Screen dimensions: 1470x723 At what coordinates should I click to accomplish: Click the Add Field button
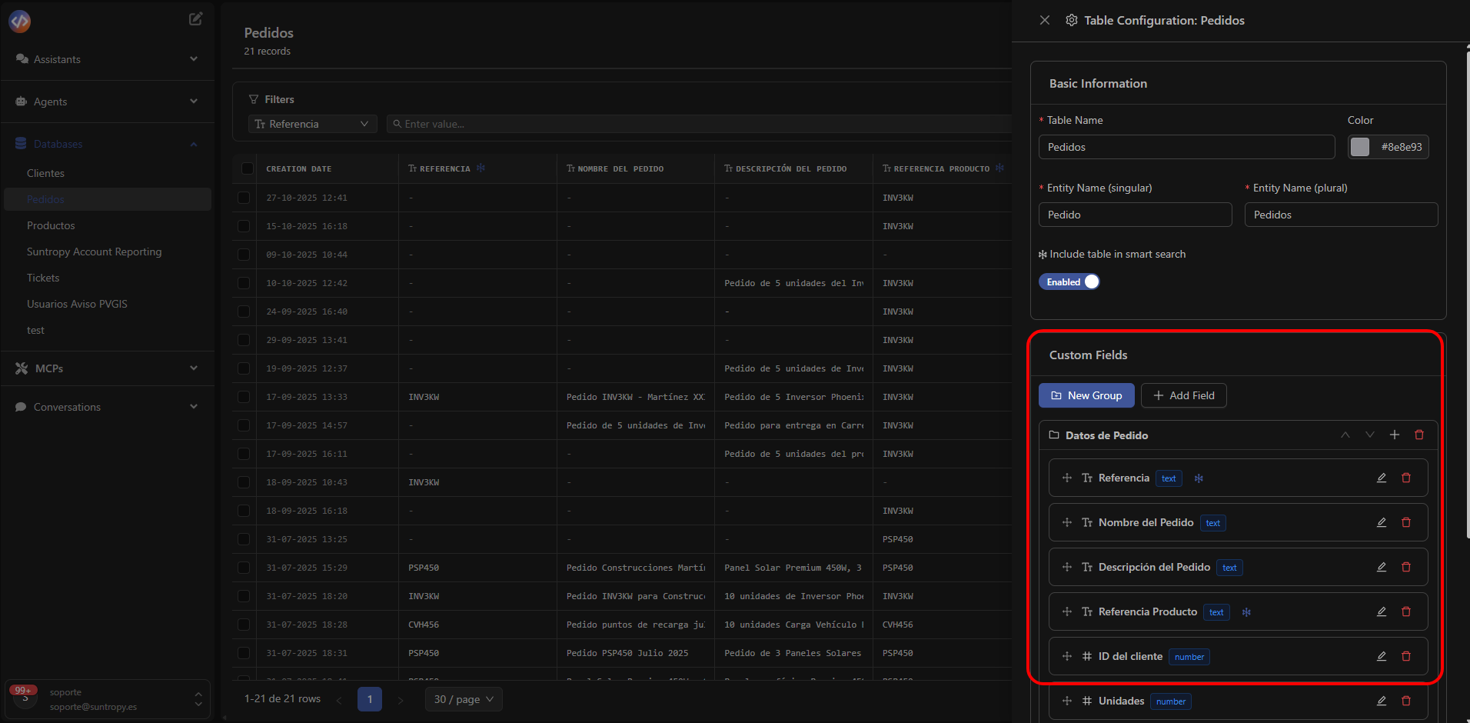pyautogui.click(x=1184, y=395)
